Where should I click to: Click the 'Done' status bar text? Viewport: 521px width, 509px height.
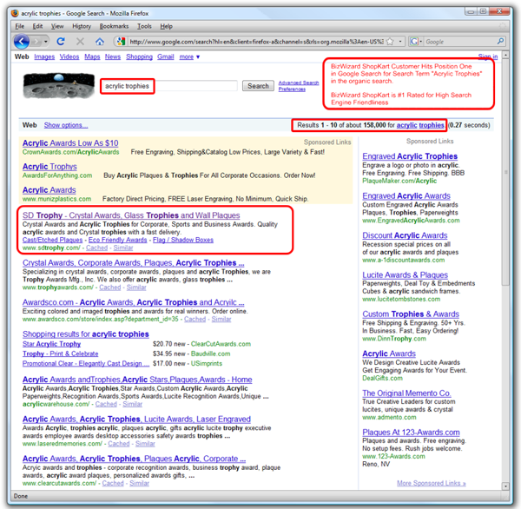coord(21,496)
